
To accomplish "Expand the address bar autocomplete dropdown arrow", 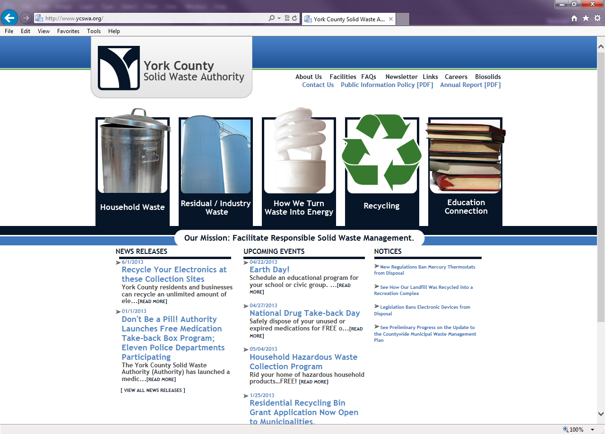I will (279, 18).
